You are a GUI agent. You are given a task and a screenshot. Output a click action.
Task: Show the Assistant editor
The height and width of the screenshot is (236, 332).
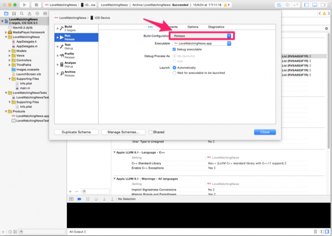287,5
